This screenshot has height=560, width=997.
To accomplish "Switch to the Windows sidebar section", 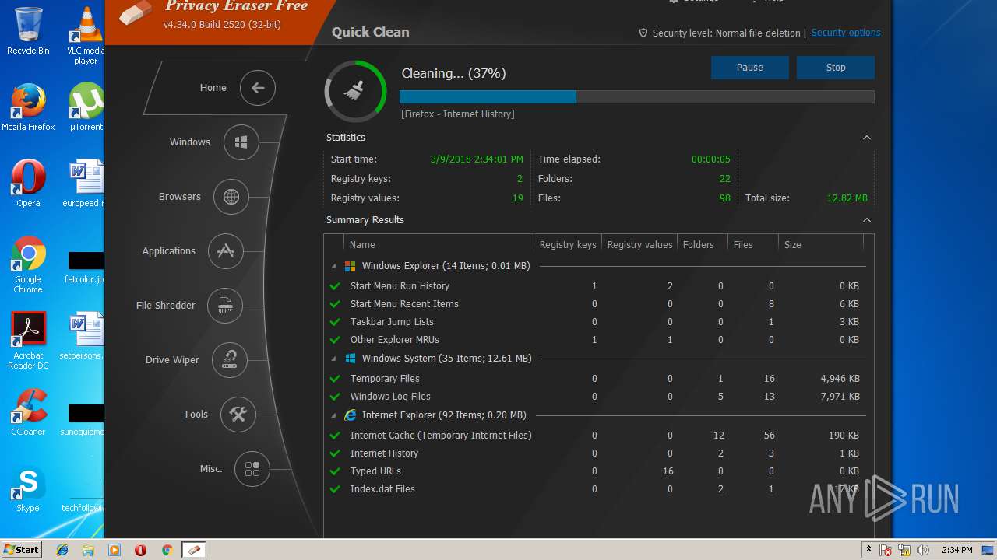I will (190, 142).
